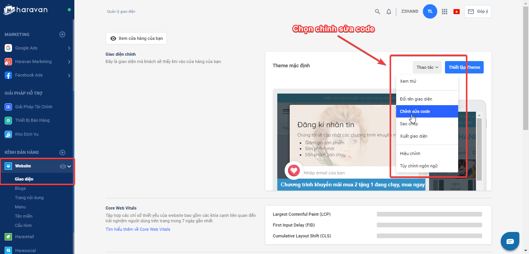Open the Thao tác dropdown
This screenshot has height=254, width=529.
[427, 67]
